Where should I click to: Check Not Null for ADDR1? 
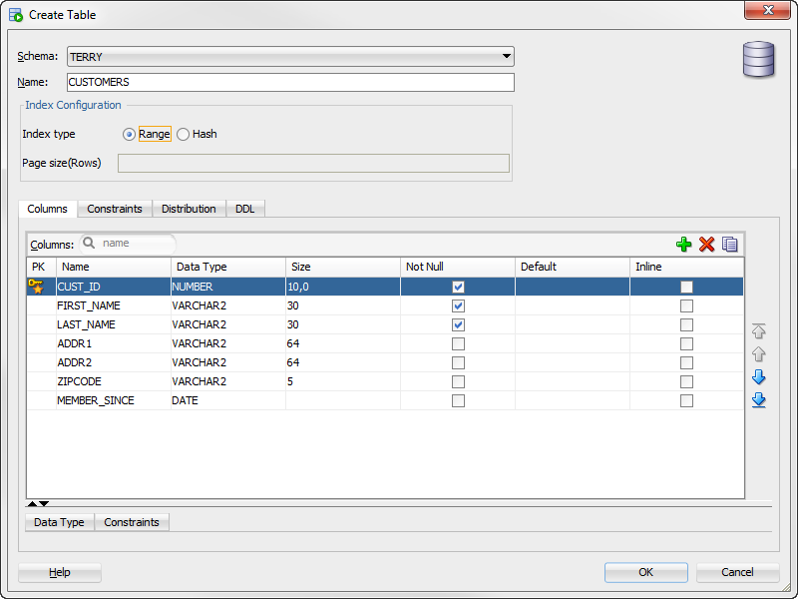tap(458, 343)
